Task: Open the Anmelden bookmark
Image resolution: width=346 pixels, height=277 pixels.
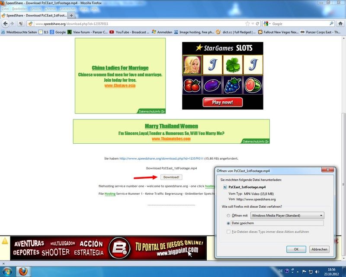Action: pyautogui.click(x=162, y=32)
